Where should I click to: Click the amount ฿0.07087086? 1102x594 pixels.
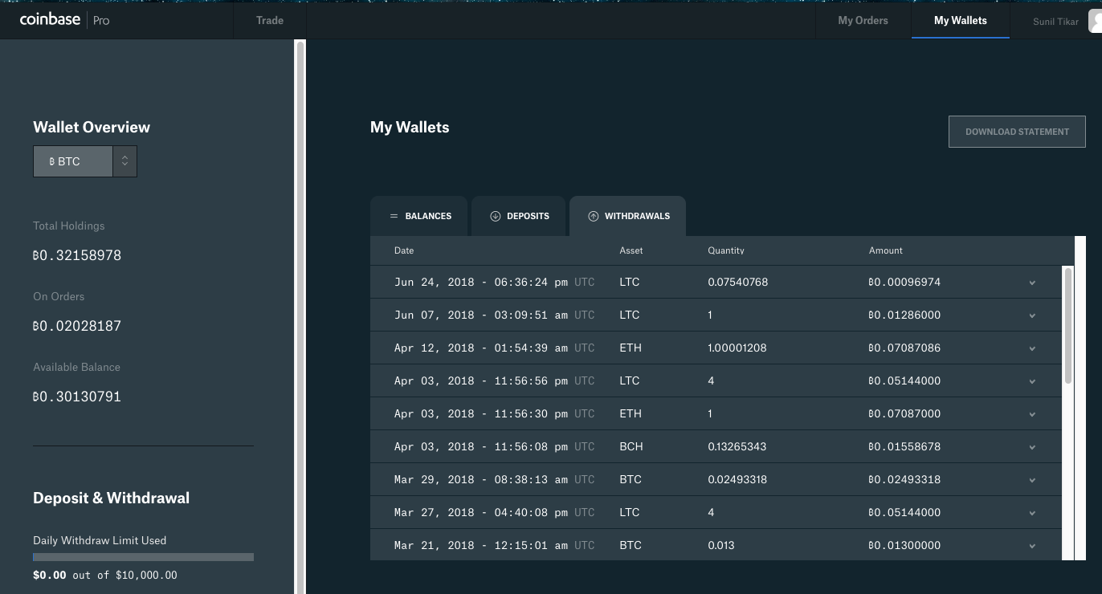pyautogui.click(x=904, y=348)
